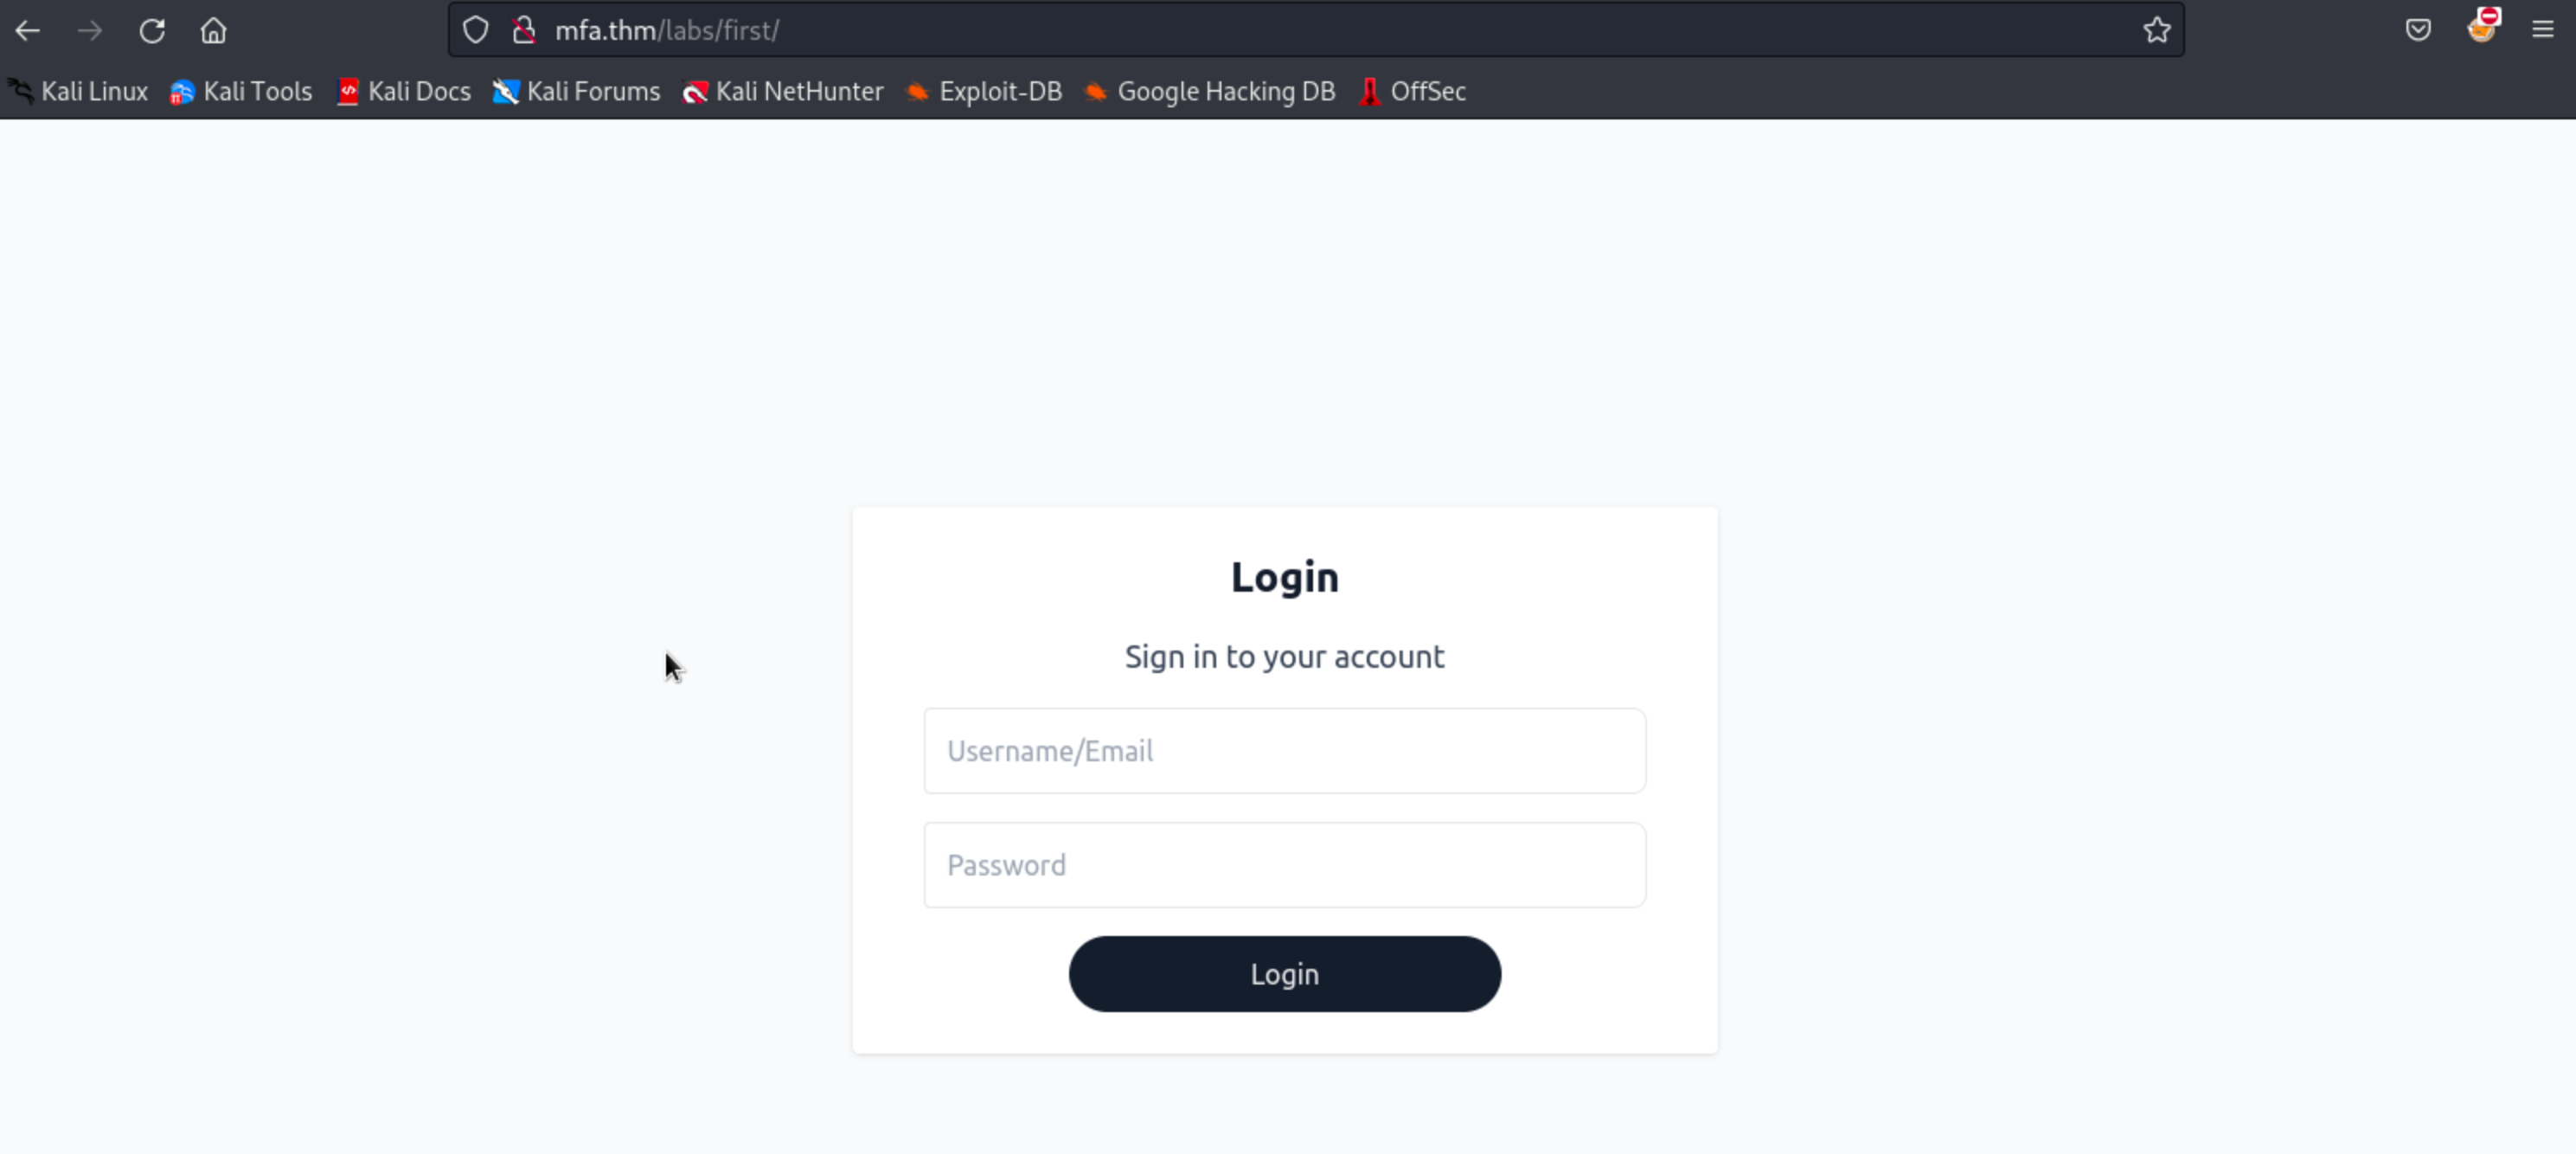Open the extension icon with red badge
Image resolution: width=2576 pixels, height=1154 pixels.
(x=2482, y=28)
